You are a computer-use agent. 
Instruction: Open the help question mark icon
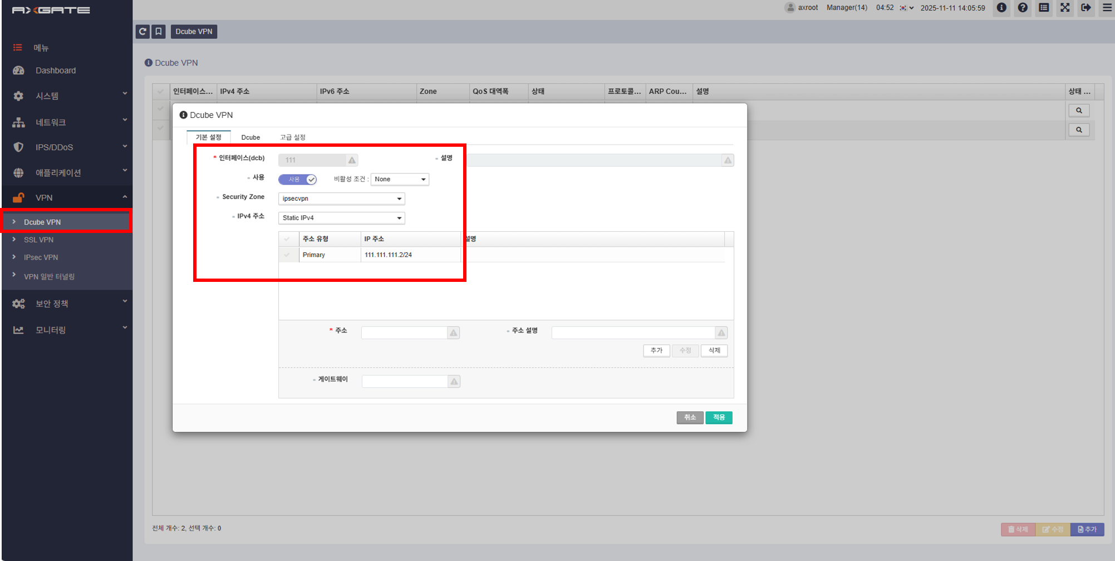point(1023,8)
